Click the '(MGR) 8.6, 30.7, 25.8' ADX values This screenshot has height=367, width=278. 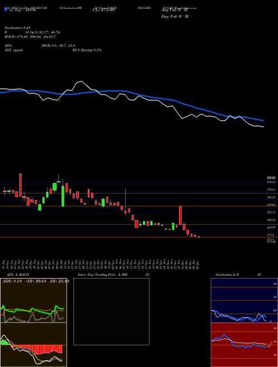point(58,46)
